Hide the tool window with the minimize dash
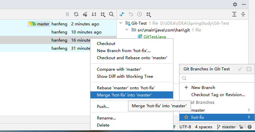This screenshot has width=255, height=132. tap(243, 4)
